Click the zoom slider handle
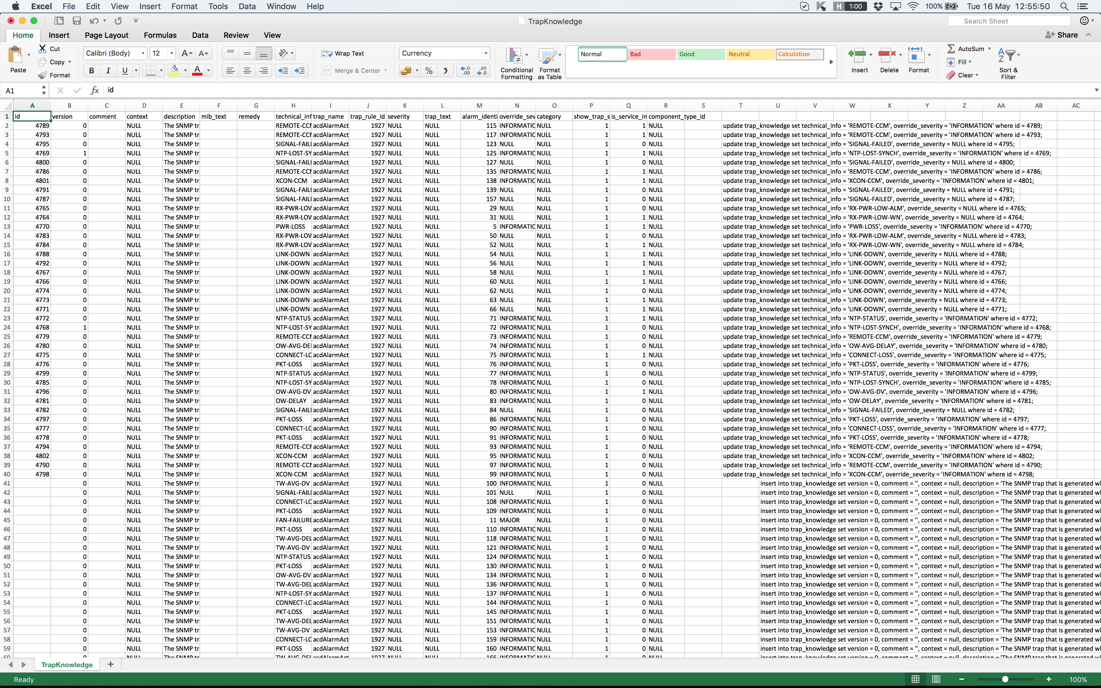The width and height of the screenshot is (1101, 688). coord(1005,679)
